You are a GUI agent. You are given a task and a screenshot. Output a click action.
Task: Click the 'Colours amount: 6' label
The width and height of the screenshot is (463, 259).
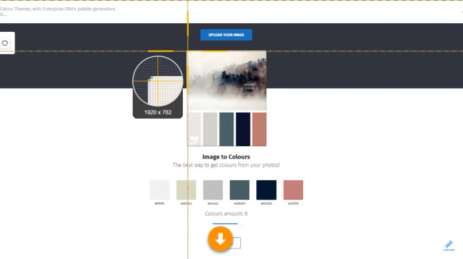coord(226,213)
